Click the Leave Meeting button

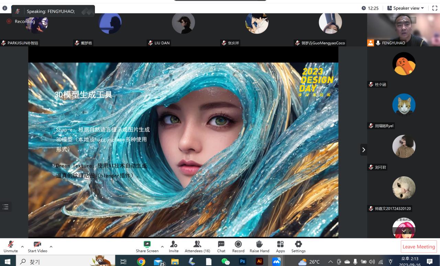(419, 246)
